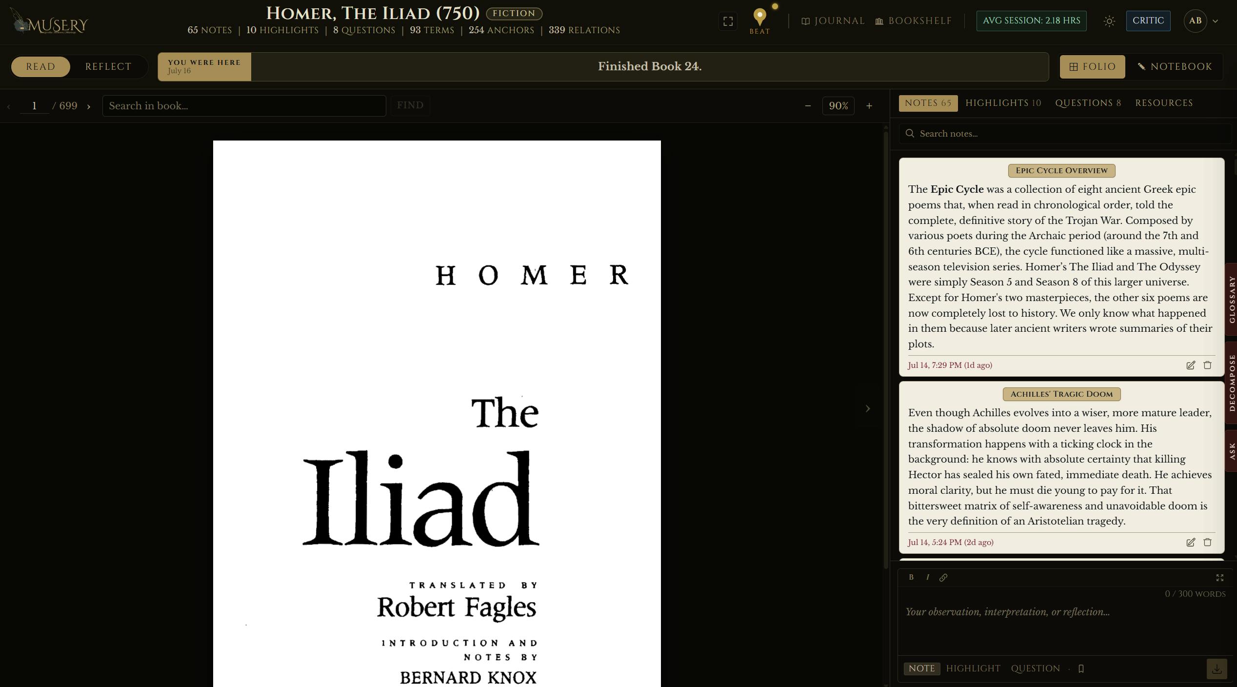Click the page number input box
The width and height of the screenshot is (1237, 687).
pos(34,106)
